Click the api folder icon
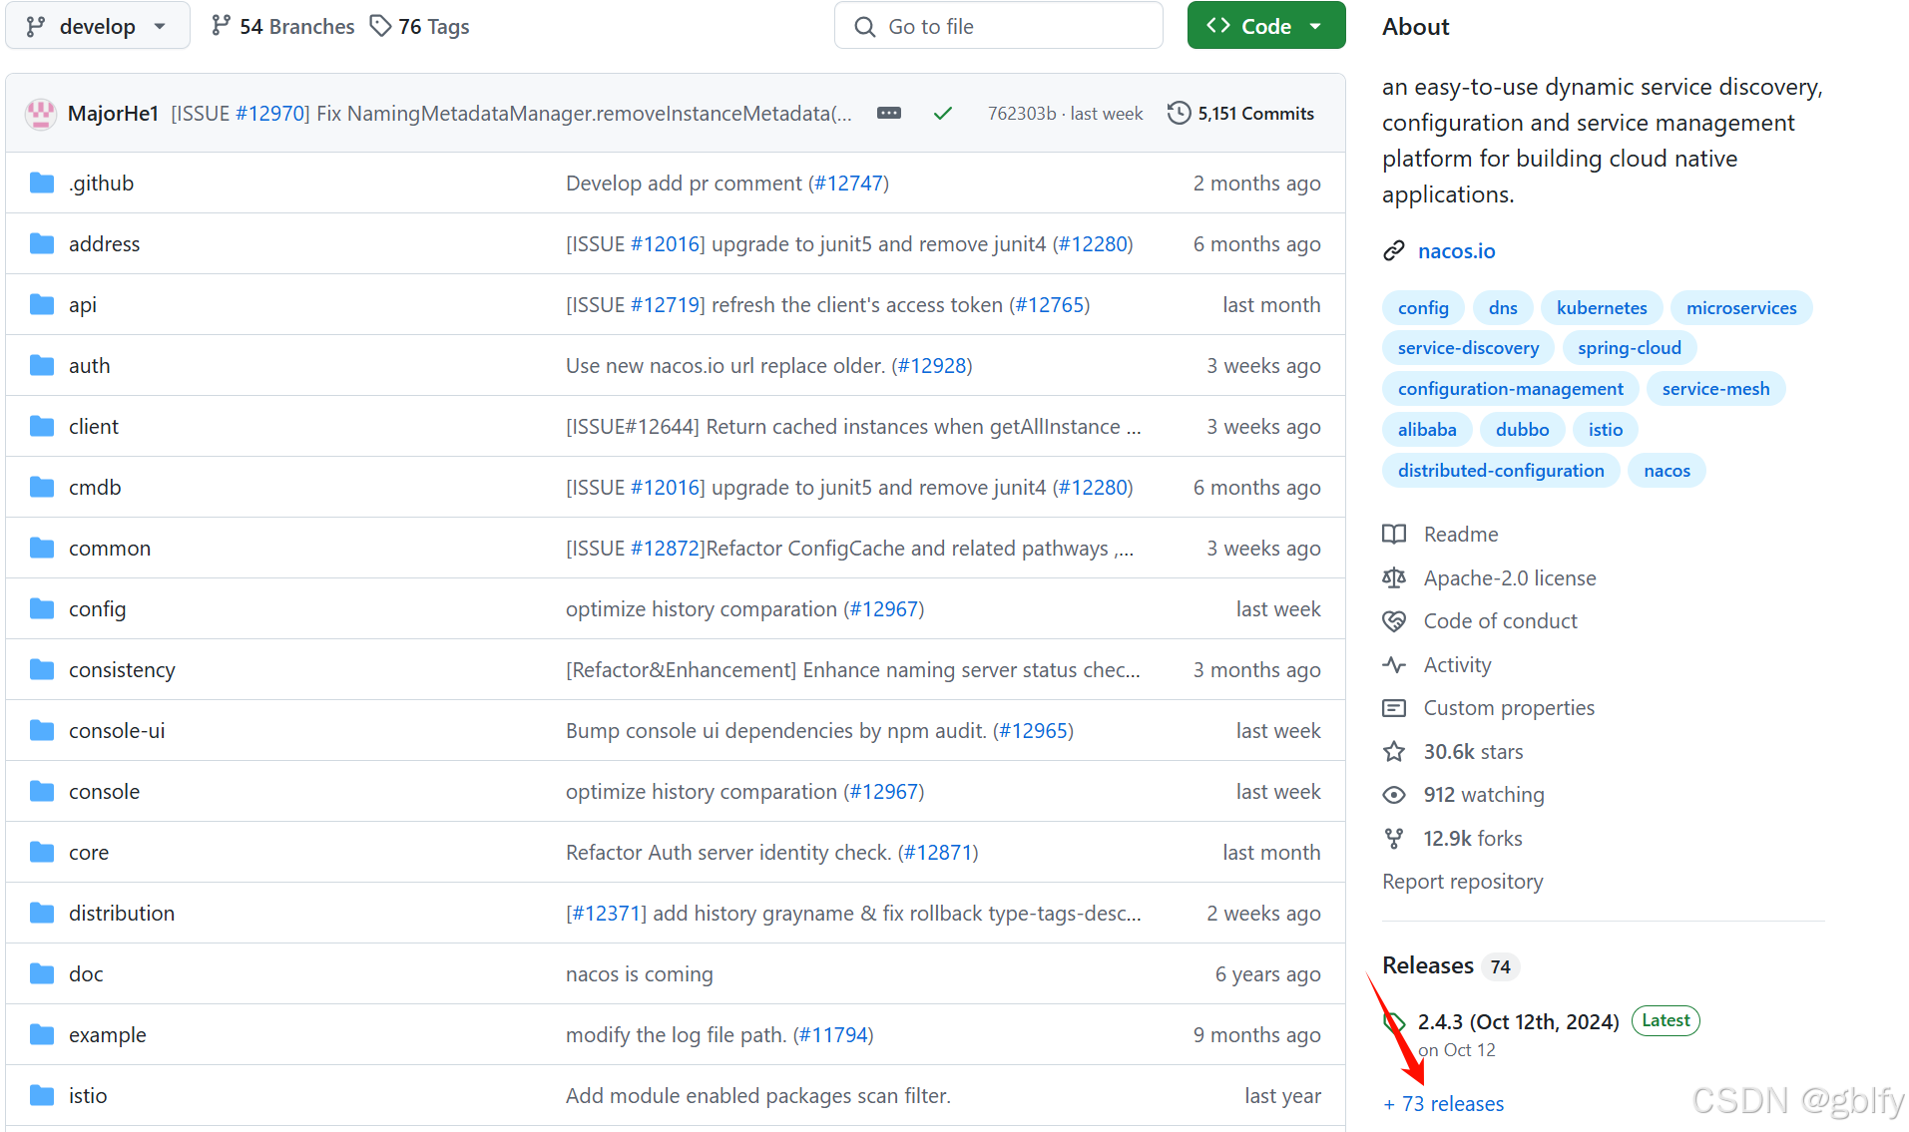 [42, 305]
